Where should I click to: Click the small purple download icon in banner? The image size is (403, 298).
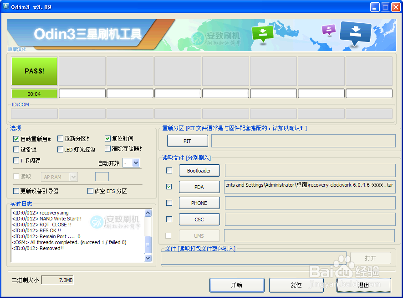point(329,30)
